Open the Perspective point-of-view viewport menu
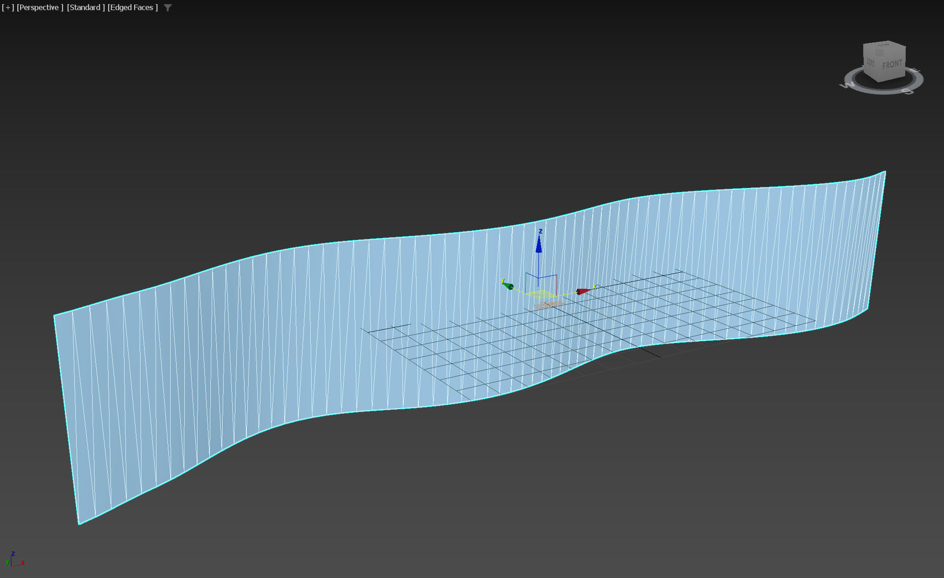The height and width of the screenshot is (578, 944). pyautogui.click(x=40, y=7)
